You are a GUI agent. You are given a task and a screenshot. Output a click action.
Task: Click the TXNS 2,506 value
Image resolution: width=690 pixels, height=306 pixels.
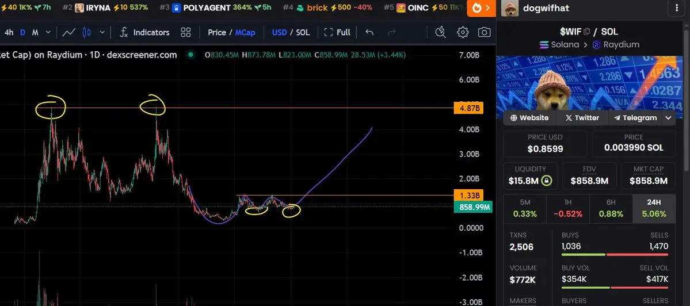[521, 247]
